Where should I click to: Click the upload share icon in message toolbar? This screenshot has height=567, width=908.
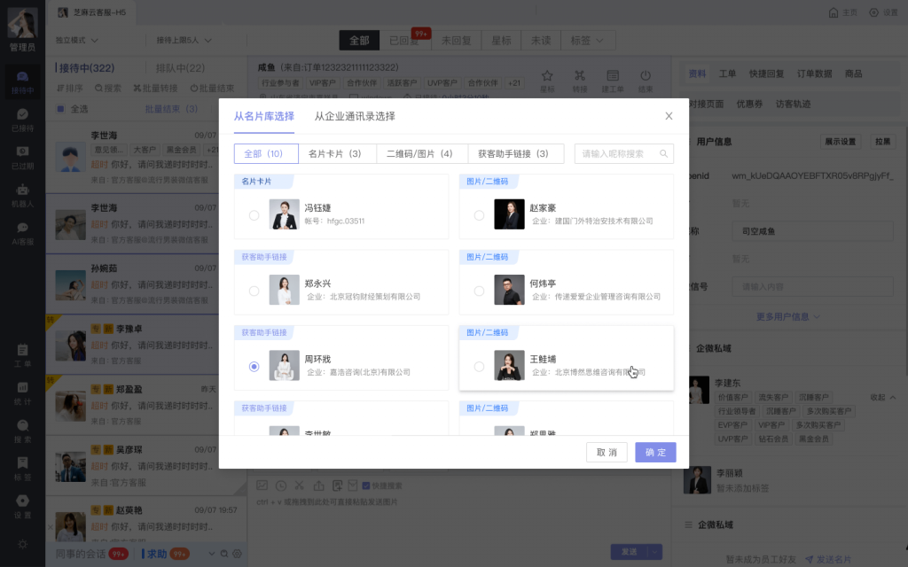point(318,485)
